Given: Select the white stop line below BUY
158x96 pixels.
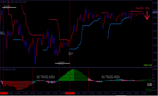Looking at the screenshot, I should pyautogui.click(x=62, y=63).
